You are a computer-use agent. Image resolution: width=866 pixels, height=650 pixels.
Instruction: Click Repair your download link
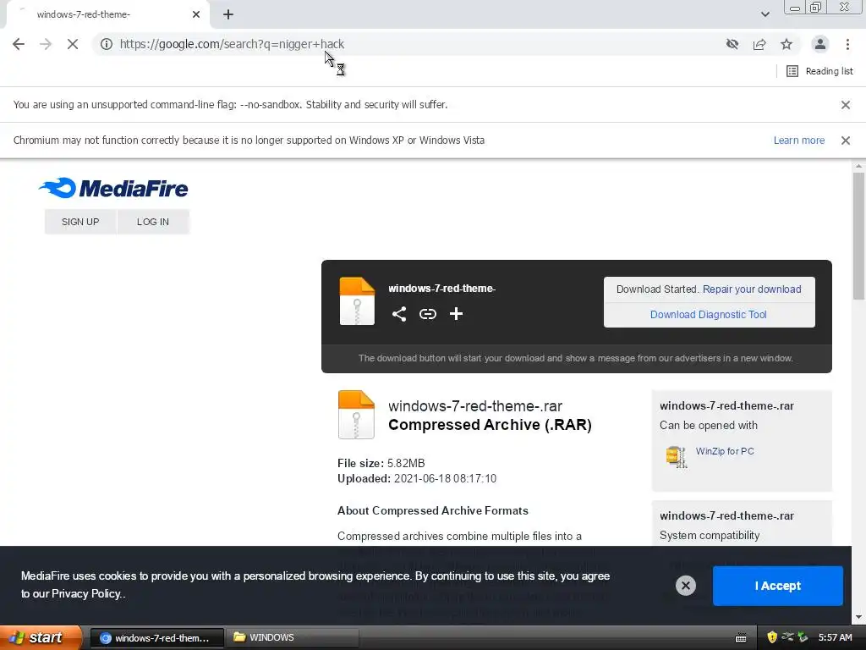pyautogui.click(x=752, y=289)
